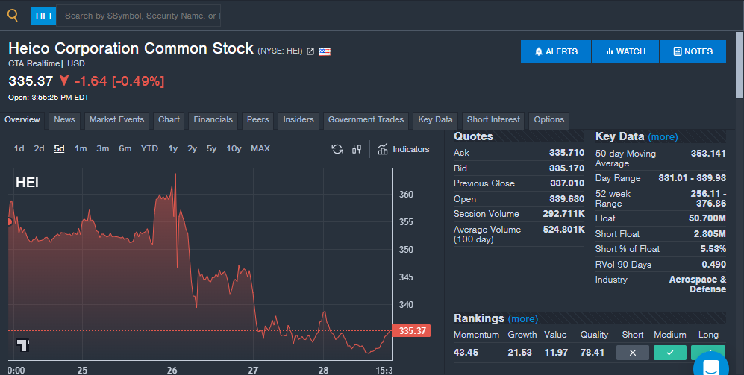Select the 1d chart range

point(19,148)
